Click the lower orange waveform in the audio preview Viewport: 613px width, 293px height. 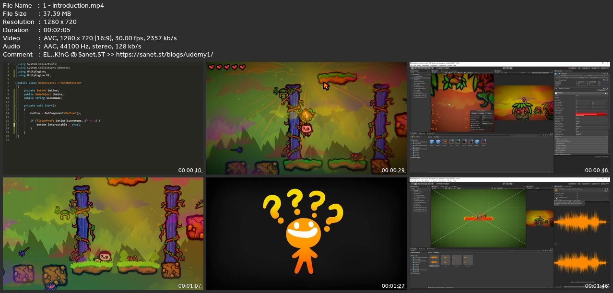pos(581,262)
